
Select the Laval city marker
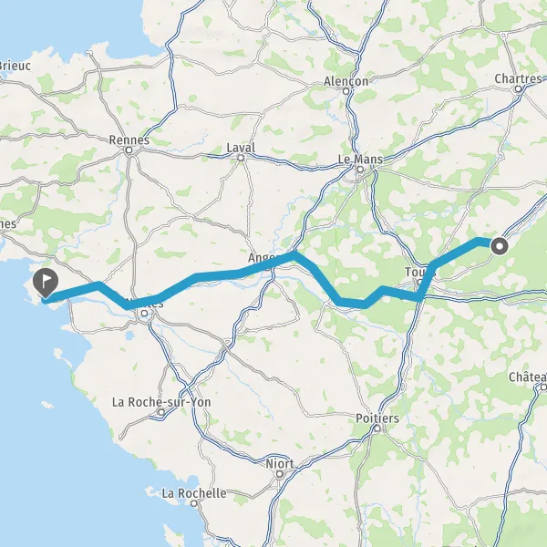[241, 158]
